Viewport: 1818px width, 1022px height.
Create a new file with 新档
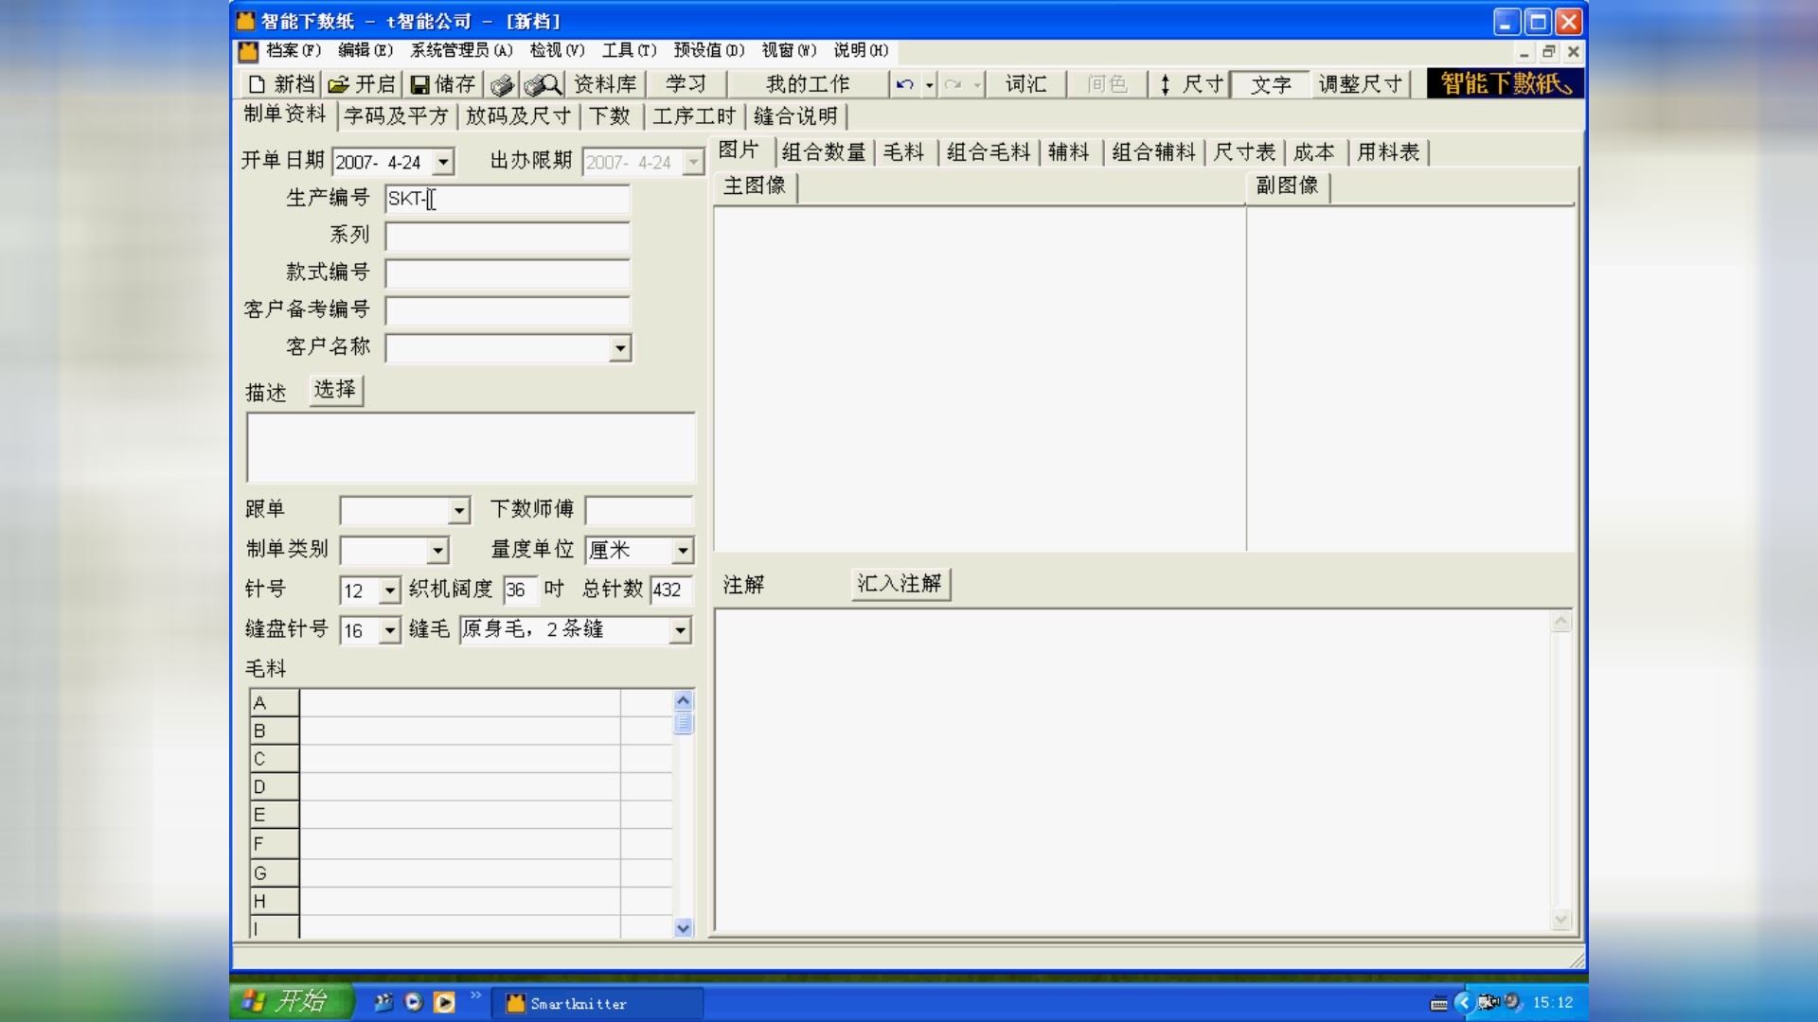[x=280, y=84]
